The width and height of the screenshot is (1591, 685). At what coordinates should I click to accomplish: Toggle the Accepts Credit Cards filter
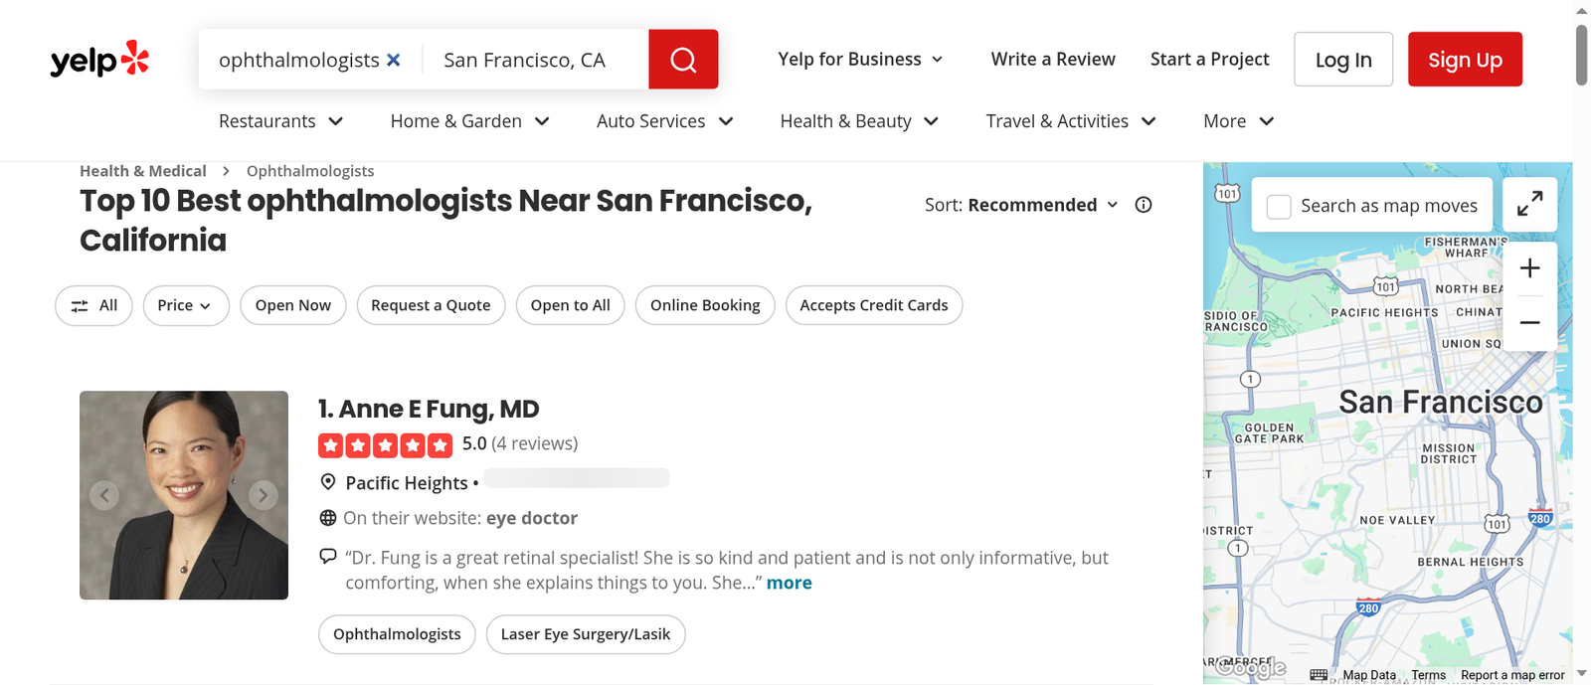pyautogui.click(x=874, y=305)
